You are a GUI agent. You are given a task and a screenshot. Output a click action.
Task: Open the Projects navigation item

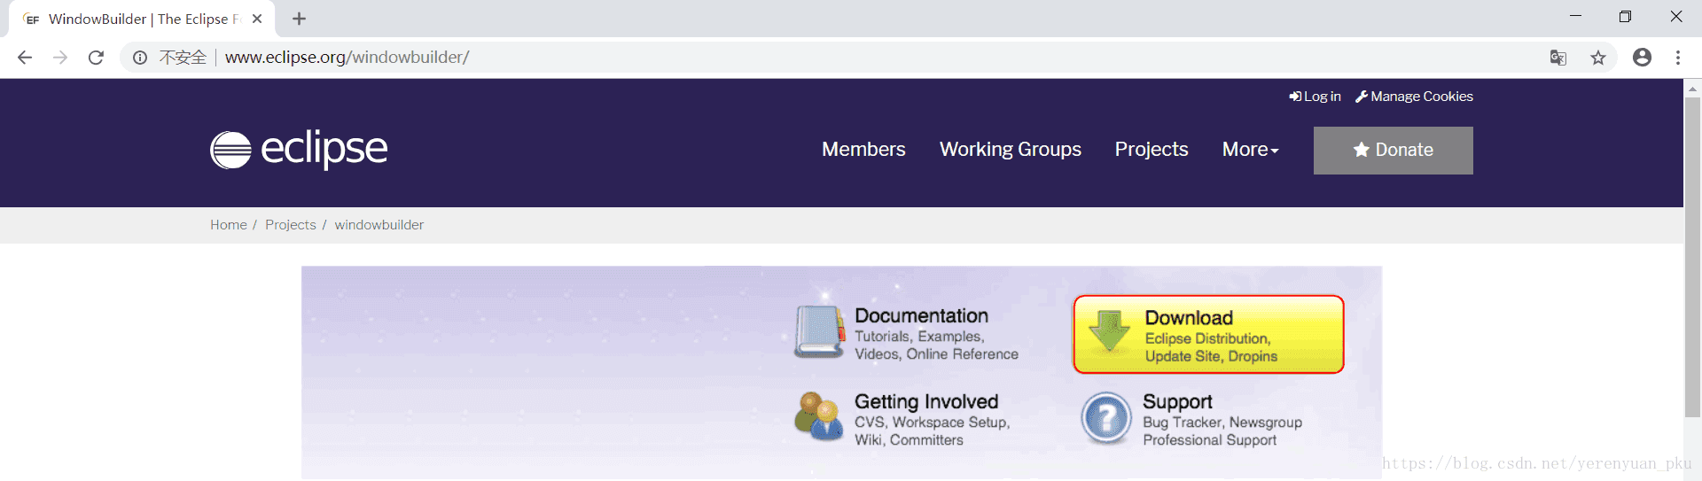click(1152, 150)
